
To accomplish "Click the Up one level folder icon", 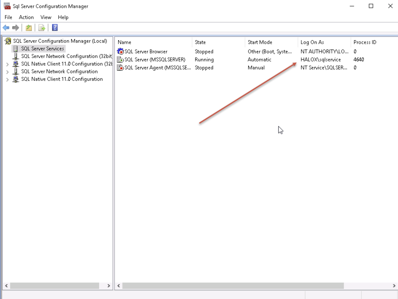I will pos(29,28).
